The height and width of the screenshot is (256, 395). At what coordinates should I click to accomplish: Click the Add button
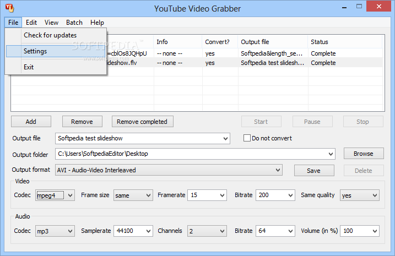click(31, 122)
